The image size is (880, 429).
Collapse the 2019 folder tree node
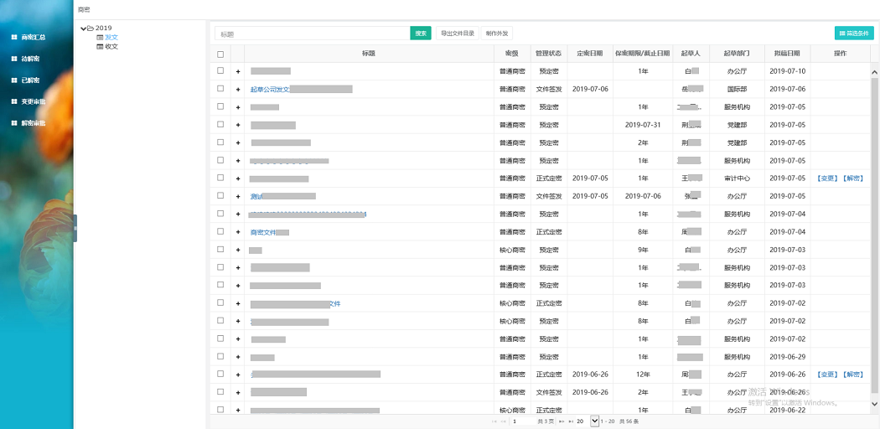[x=83, y=28]
